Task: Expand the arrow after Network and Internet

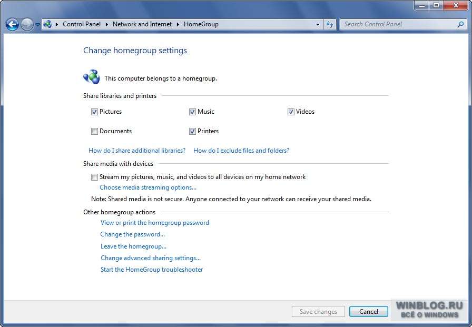Action: 178,24
